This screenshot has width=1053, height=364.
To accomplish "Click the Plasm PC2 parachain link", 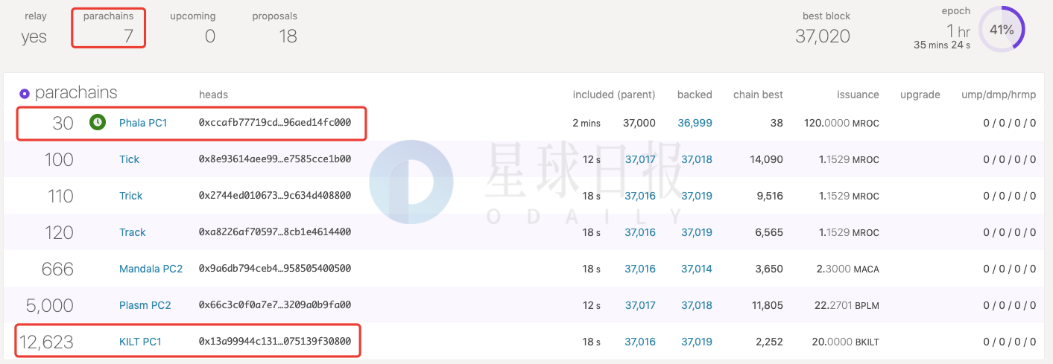I will 145,305.
